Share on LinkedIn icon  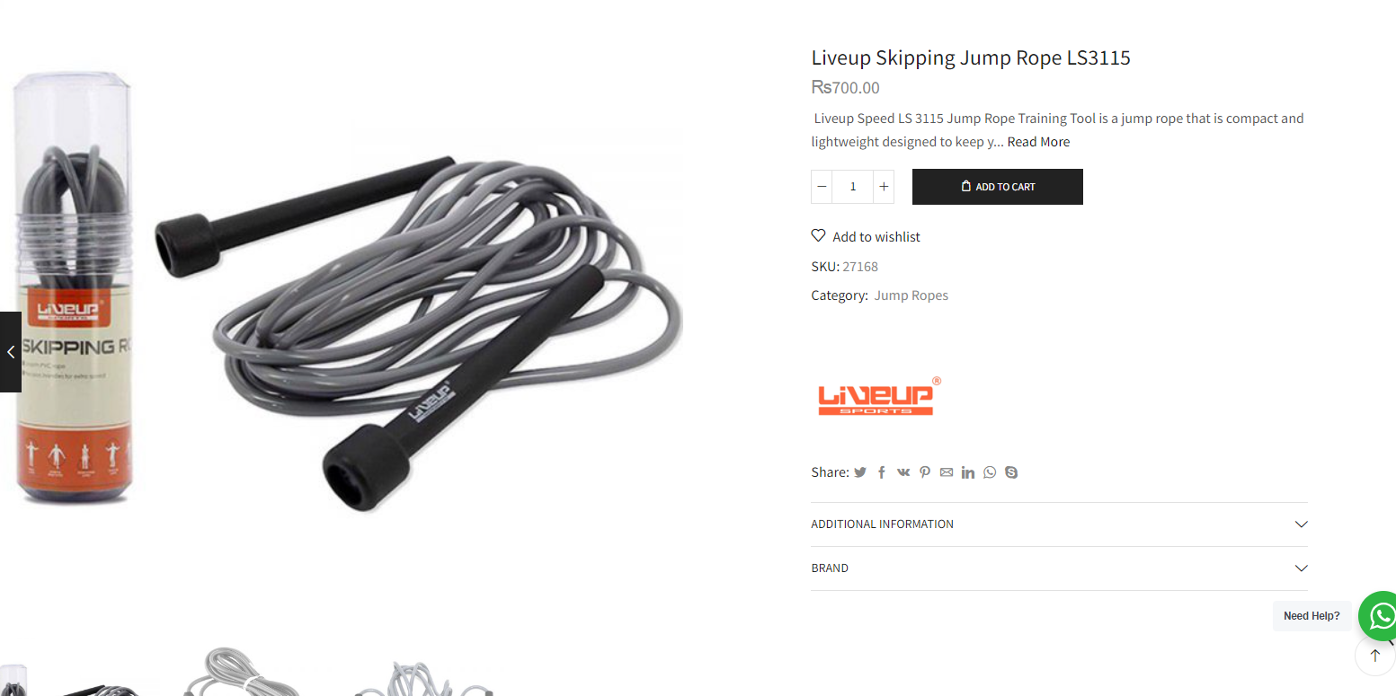click(x=968, y=472)
